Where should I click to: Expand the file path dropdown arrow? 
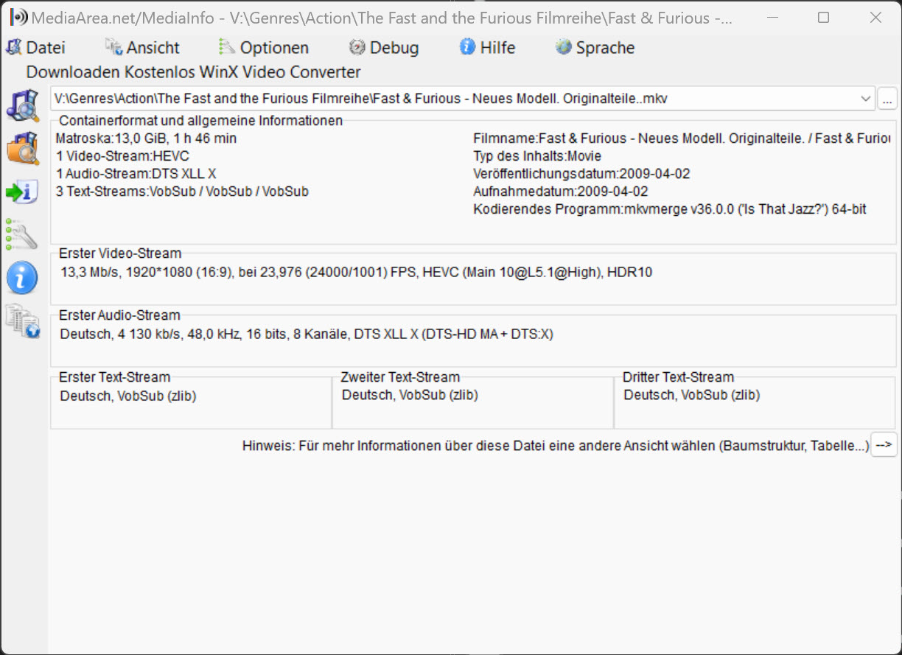865,98
